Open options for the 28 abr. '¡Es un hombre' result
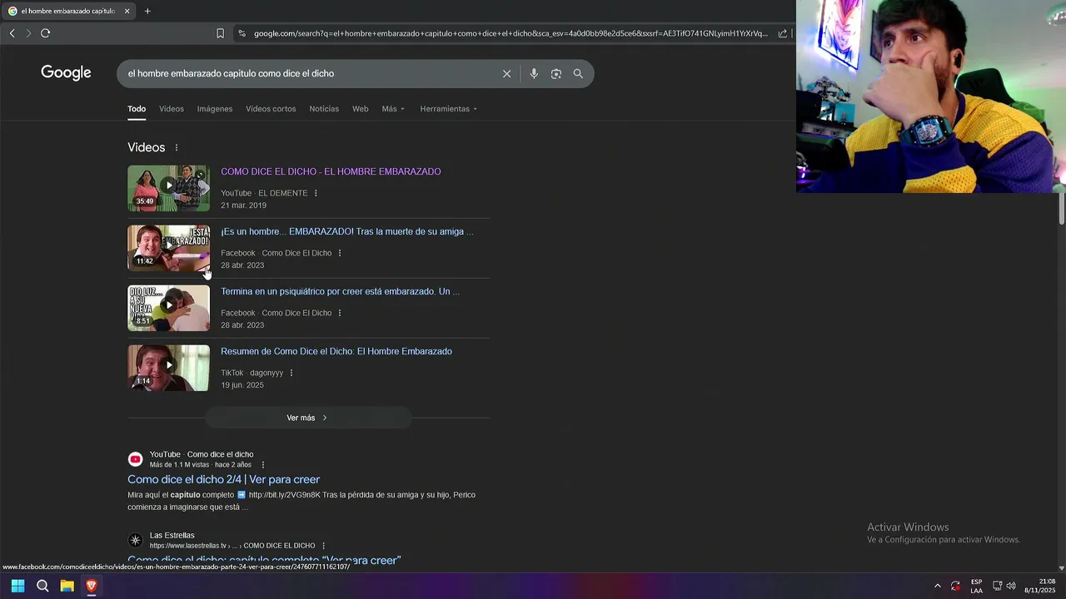This screenshot has width=1066, height=599. (340, 253)
